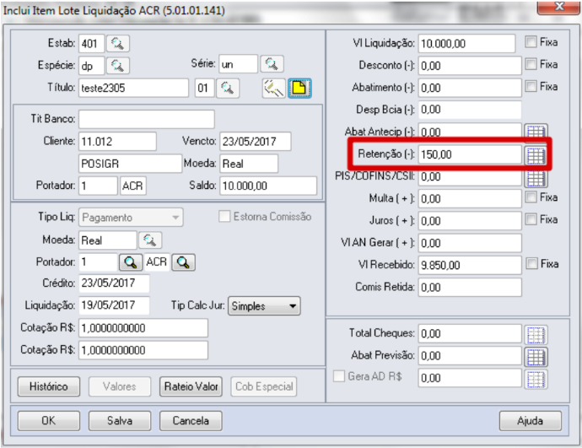Viewport: 582px width, 448px height.
Task: Click the yellow note icon beside Título
Action: pyautogui.click(x=299, y=88)
